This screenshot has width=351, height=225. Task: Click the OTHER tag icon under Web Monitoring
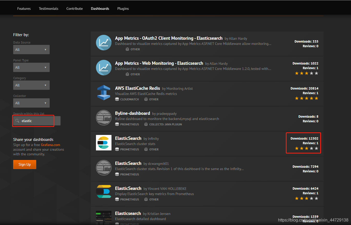click(x=127, y=74)
